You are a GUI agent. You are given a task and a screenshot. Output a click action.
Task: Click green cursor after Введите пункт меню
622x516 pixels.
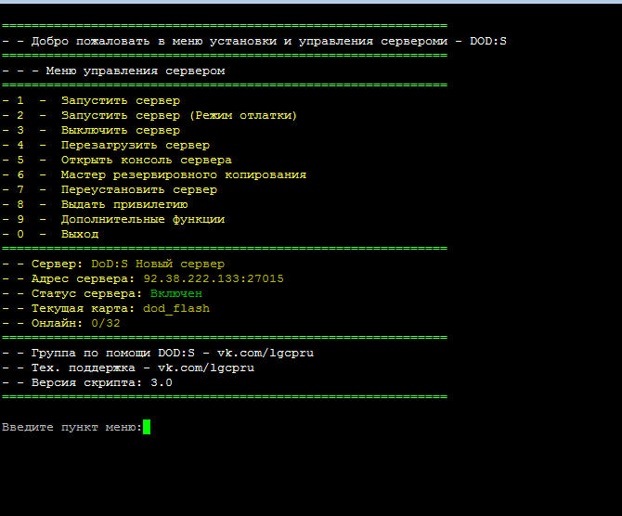pos(147,427)
